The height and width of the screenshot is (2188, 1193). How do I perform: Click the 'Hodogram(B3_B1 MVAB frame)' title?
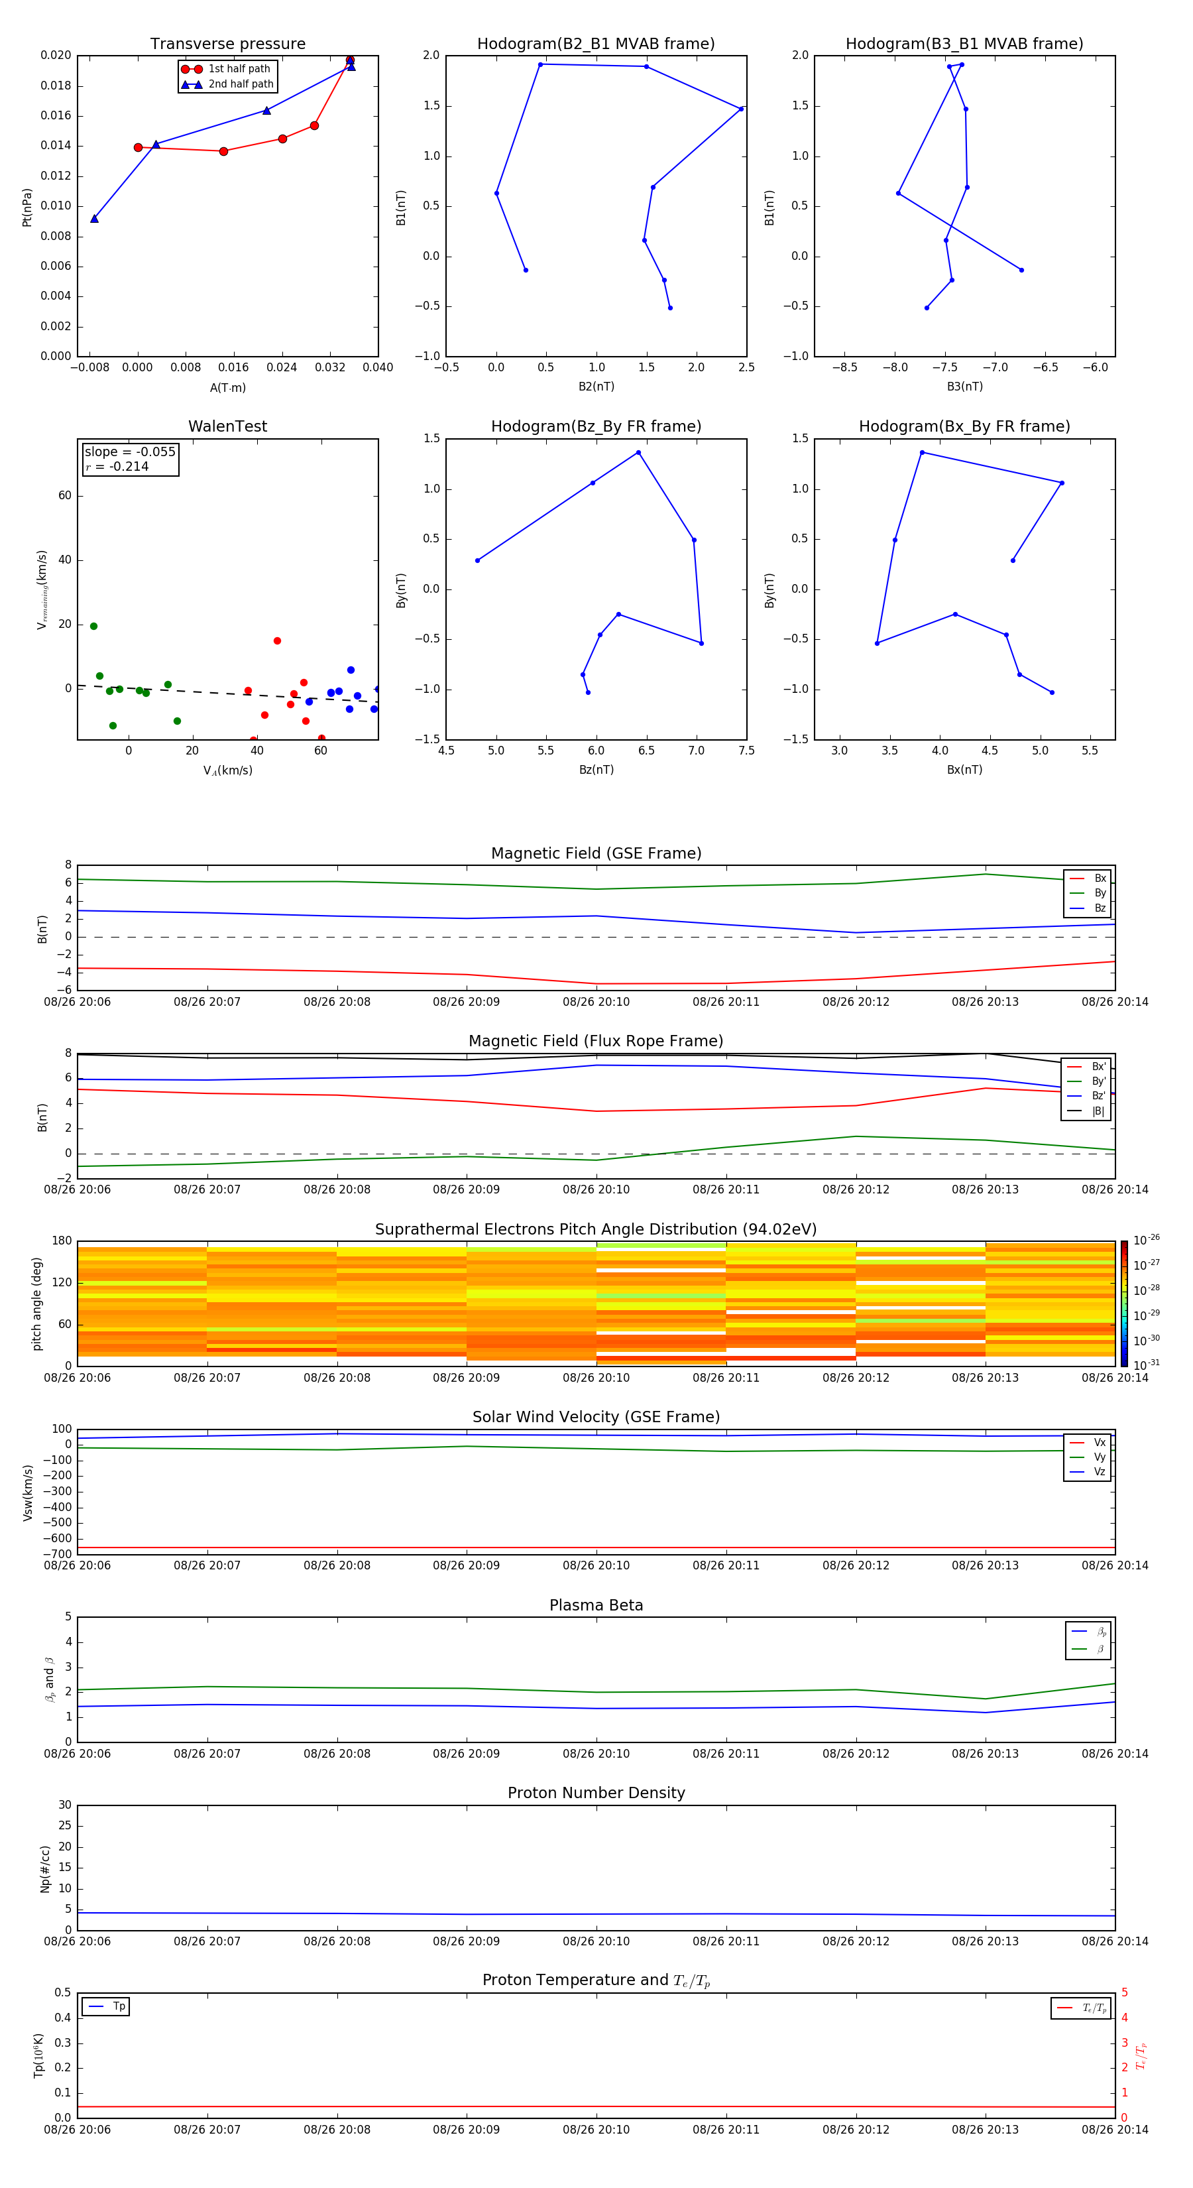pyautogui.click(x=964, y=44)
